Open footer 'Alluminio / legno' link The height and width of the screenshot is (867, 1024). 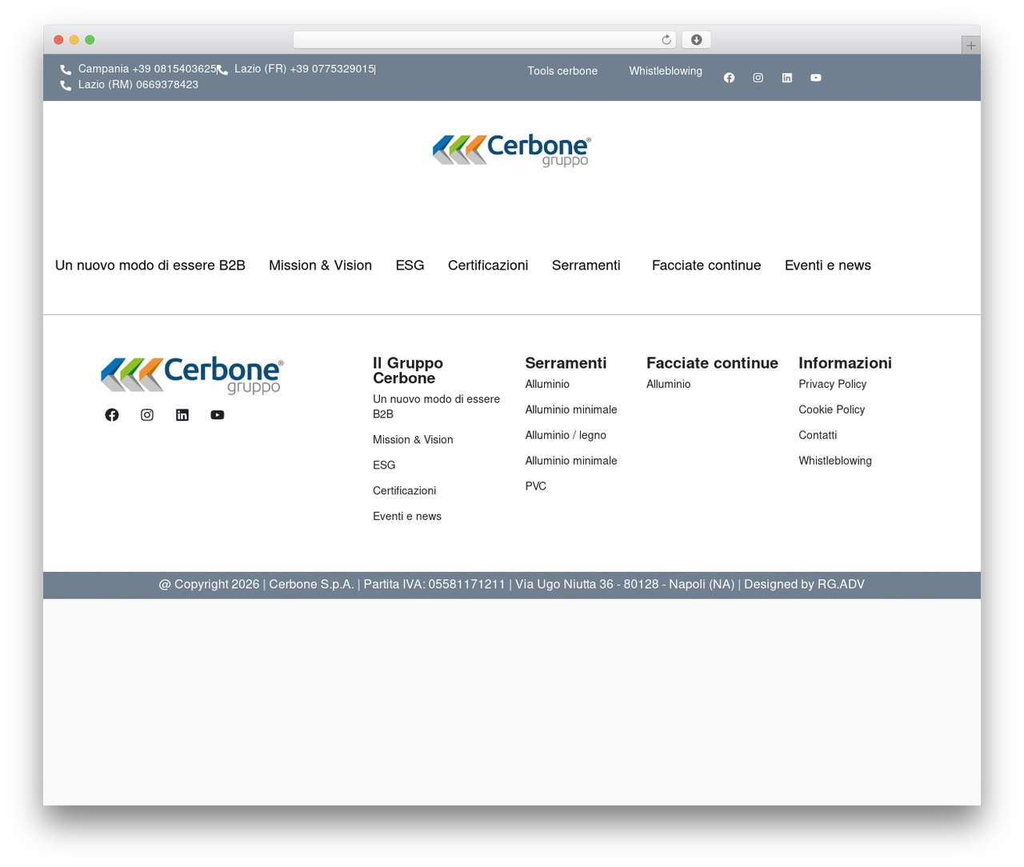(x=566, y=436)
